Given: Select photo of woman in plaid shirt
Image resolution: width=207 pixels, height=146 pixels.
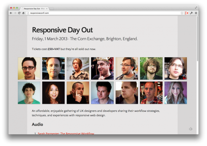Looking at the screenshot, I should coord(78,69).
